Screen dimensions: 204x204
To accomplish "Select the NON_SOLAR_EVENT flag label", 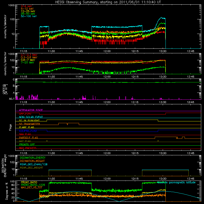I will 31,117.
